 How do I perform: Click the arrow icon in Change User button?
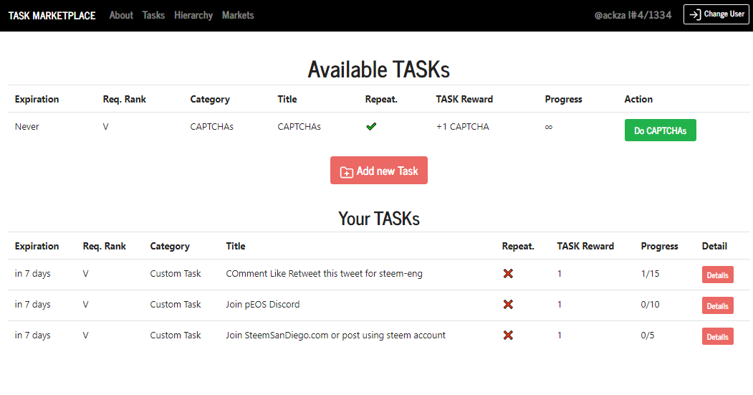(695, 15)
